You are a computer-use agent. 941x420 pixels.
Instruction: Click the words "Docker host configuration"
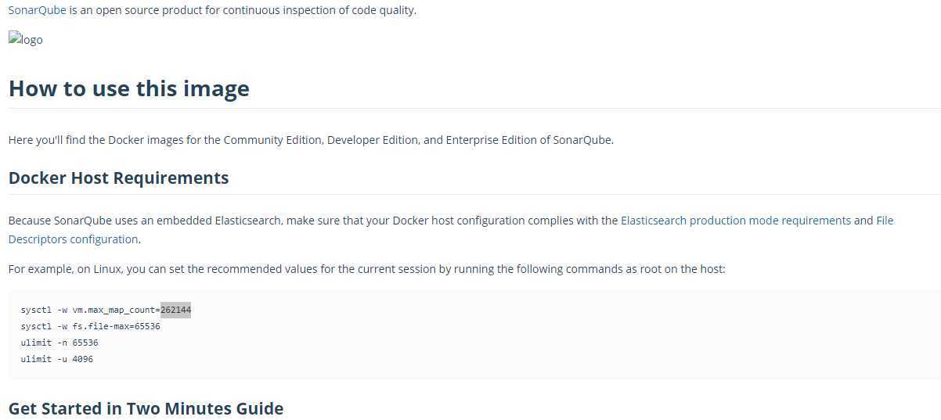(458, 221)
